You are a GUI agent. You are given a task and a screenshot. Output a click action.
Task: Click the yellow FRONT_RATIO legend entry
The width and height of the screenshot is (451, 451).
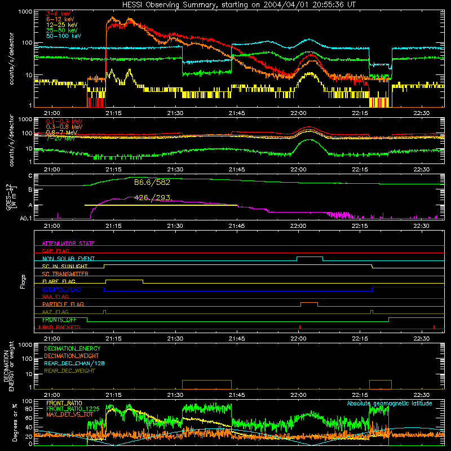(x=64, y=403)
